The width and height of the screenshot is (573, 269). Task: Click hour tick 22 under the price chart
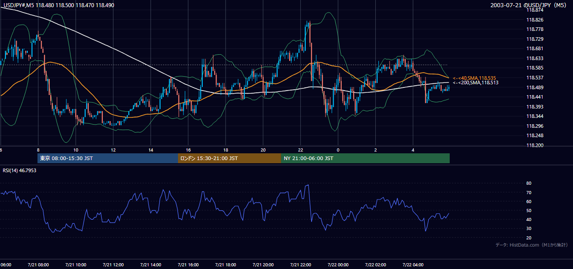300,150
